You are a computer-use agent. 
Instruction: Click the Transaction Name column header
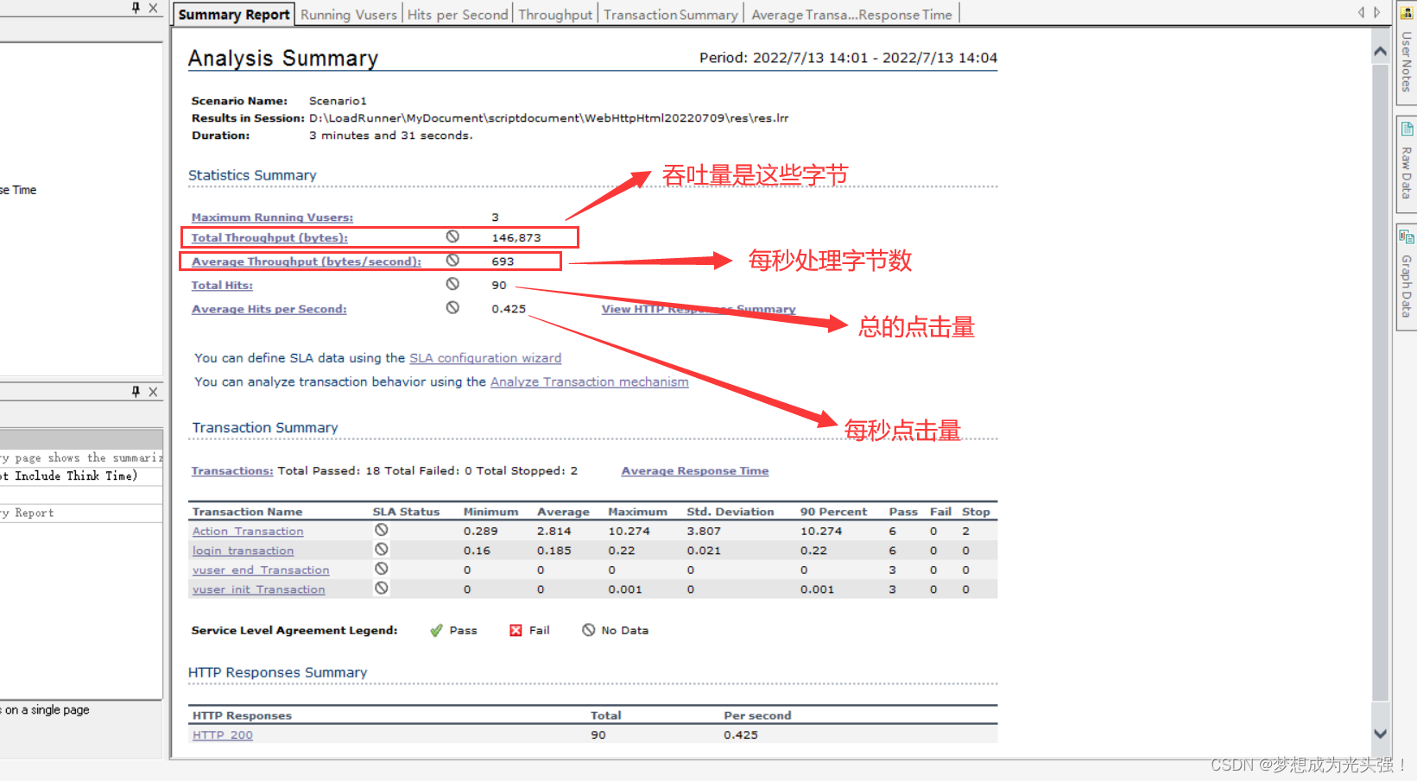[x=247, y=512]
